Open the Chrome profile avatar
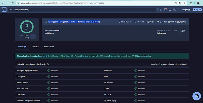The image size is (203, 103). coord(198,3)
